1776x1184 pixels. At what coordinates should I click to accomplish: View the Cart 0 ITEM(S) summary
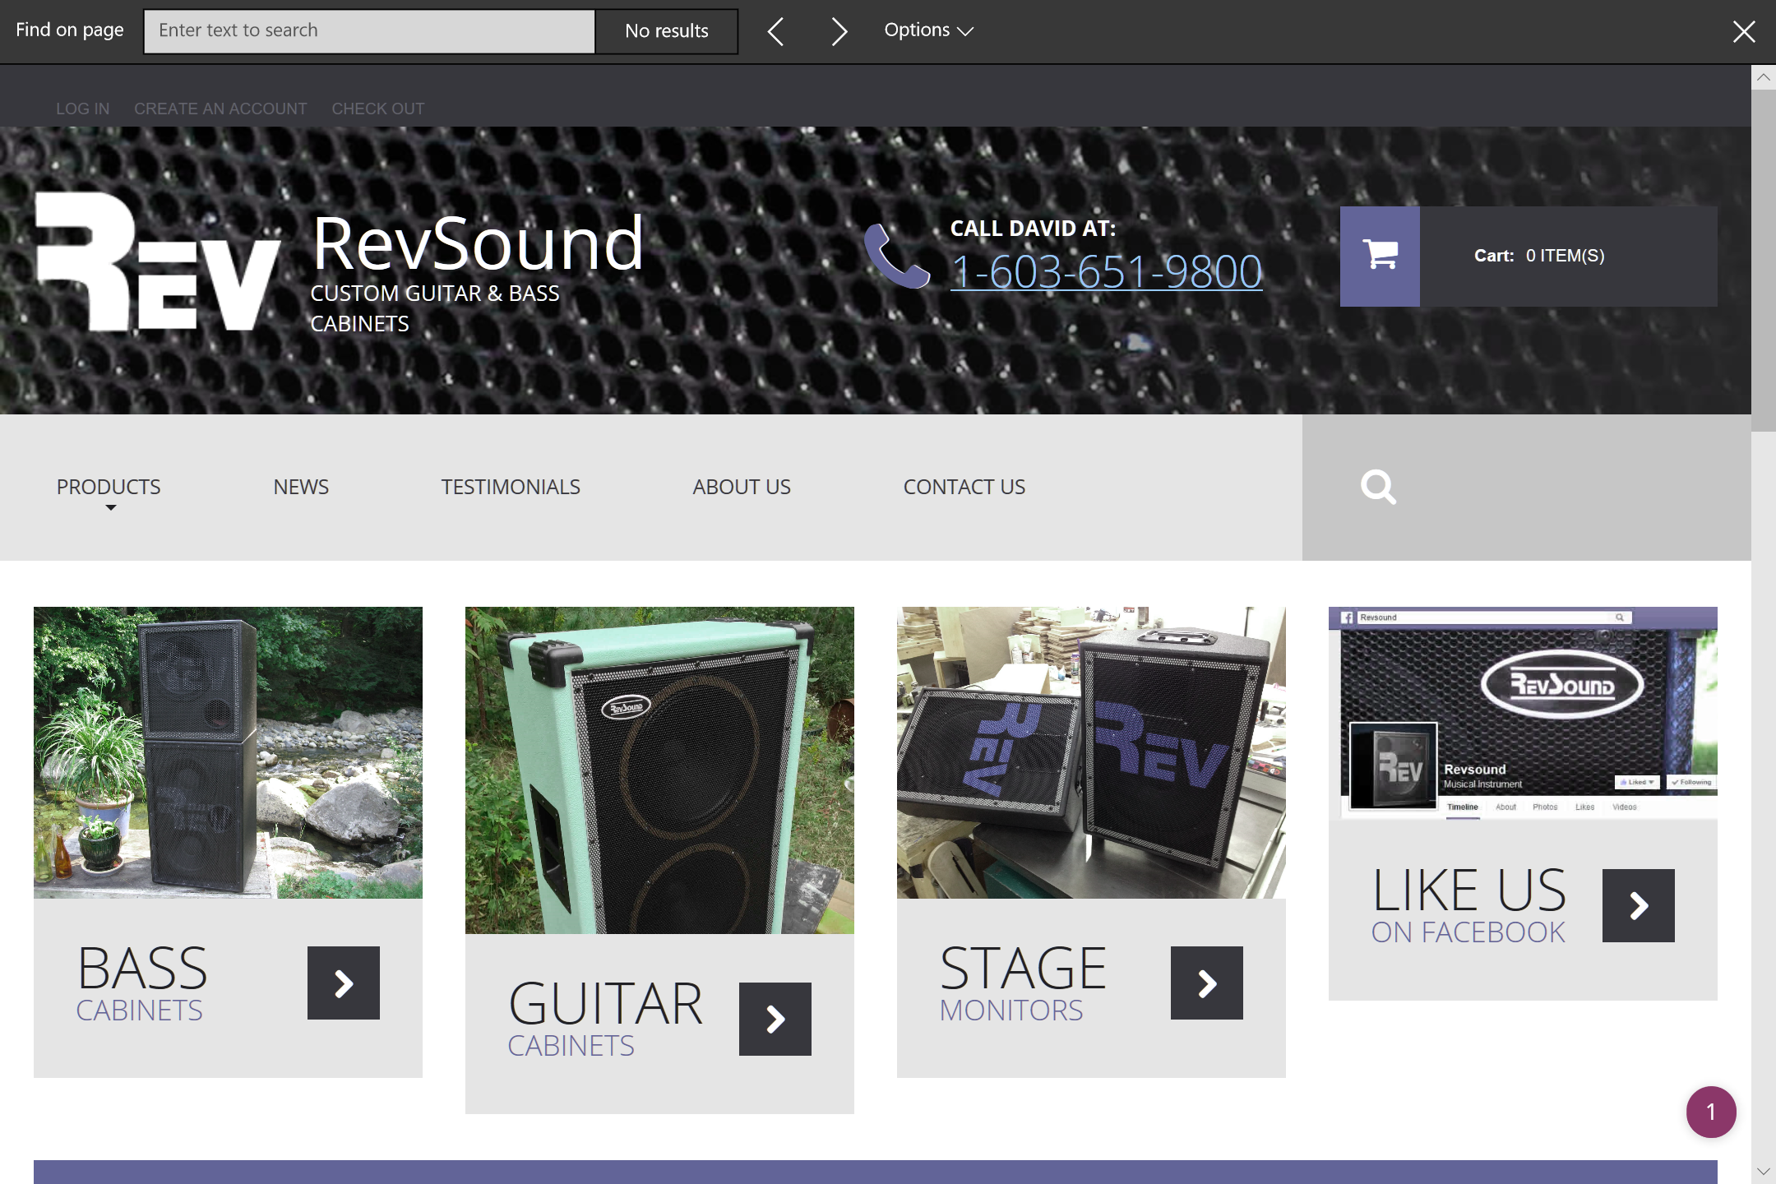tap(1539, 256)
